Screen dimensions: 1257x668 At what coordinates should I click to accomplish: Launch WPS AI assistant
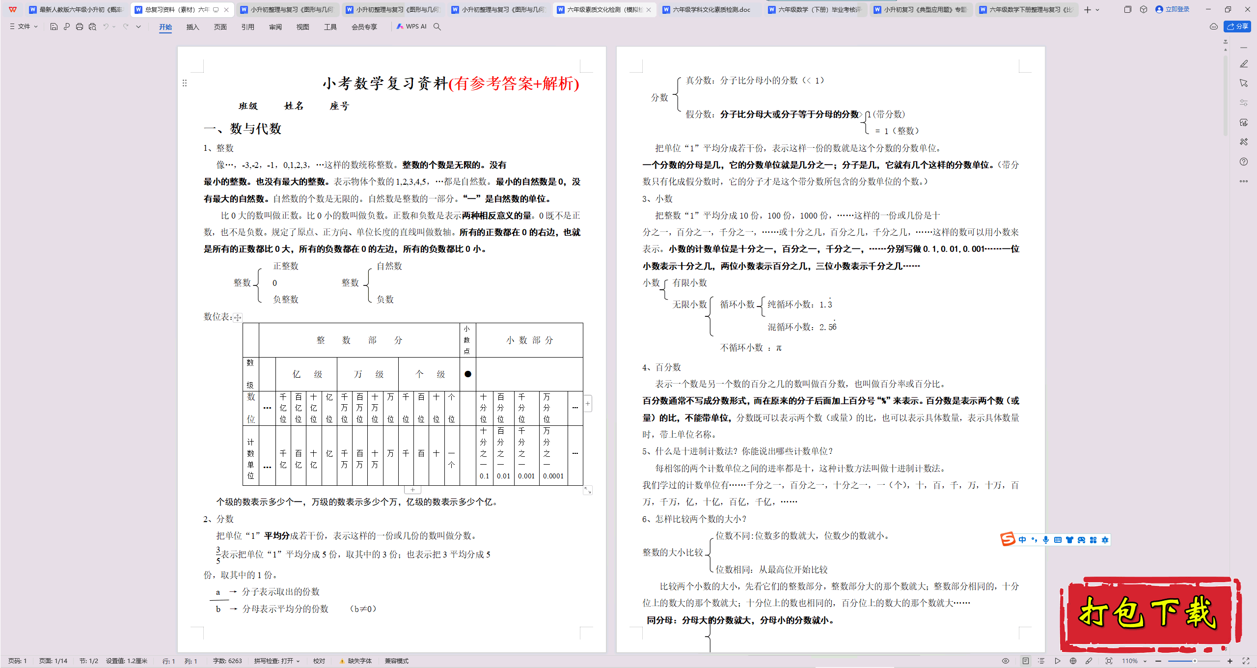click(412, 27)
